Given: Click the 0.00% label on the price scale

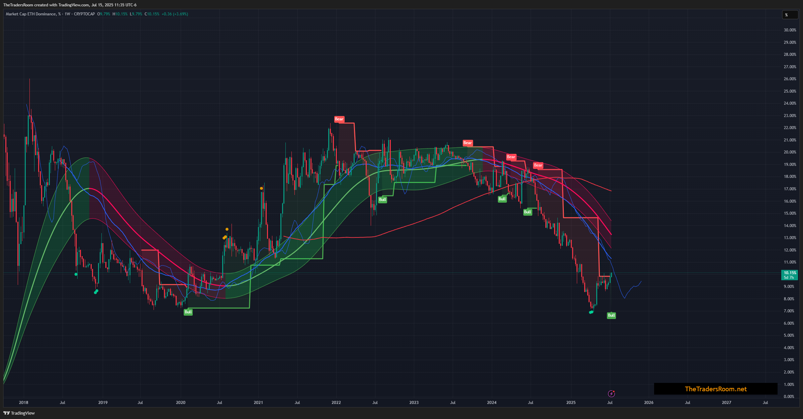Looking at the screenshot, I should click(790, 397).
